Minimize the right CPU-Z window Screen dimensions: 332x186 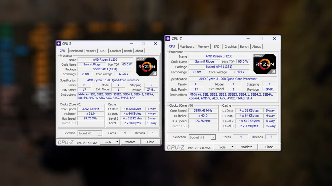(x=247, y=39)
